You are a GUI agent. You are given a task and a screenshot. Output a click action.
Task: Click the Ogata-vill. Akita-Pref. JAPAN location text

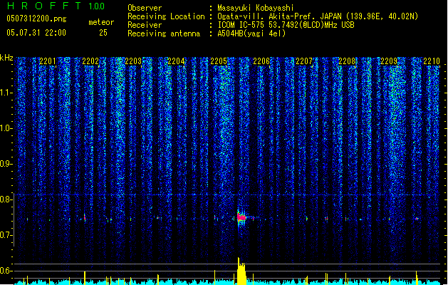[318, 16]
